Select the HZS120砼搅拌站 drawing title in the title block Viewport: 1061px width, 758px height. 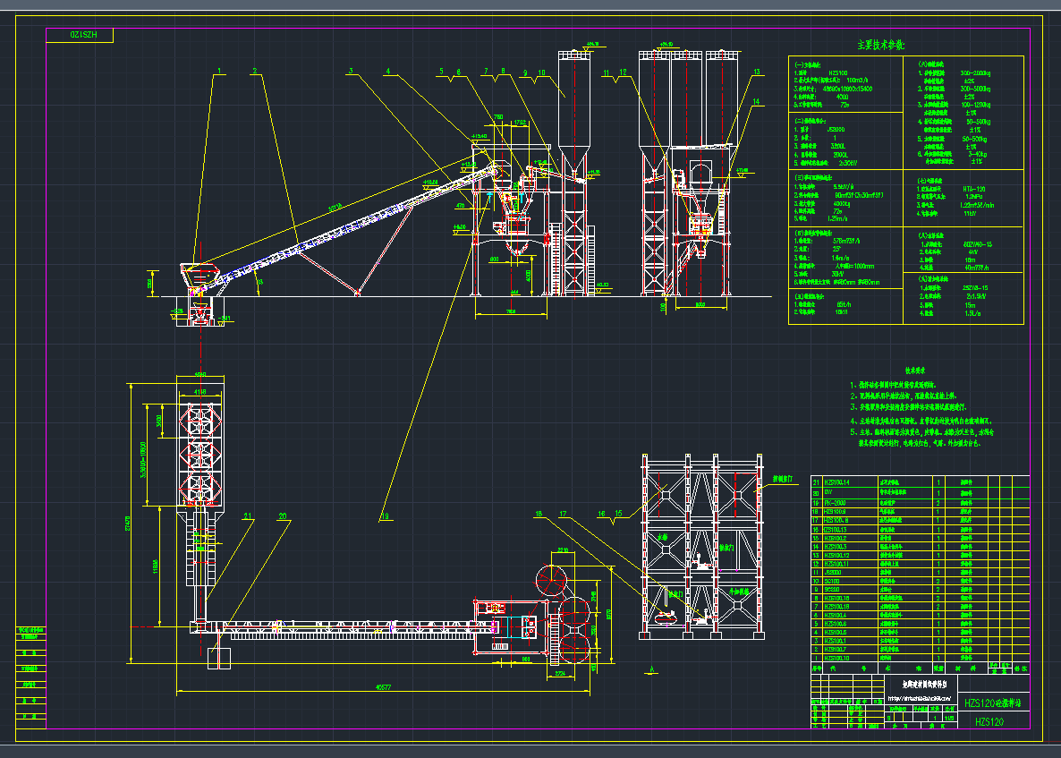click(993, 703)
